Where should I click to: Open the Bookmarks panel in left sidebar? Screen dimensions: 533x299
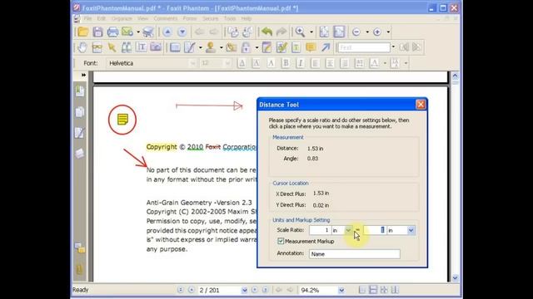[x=80, y=91]
